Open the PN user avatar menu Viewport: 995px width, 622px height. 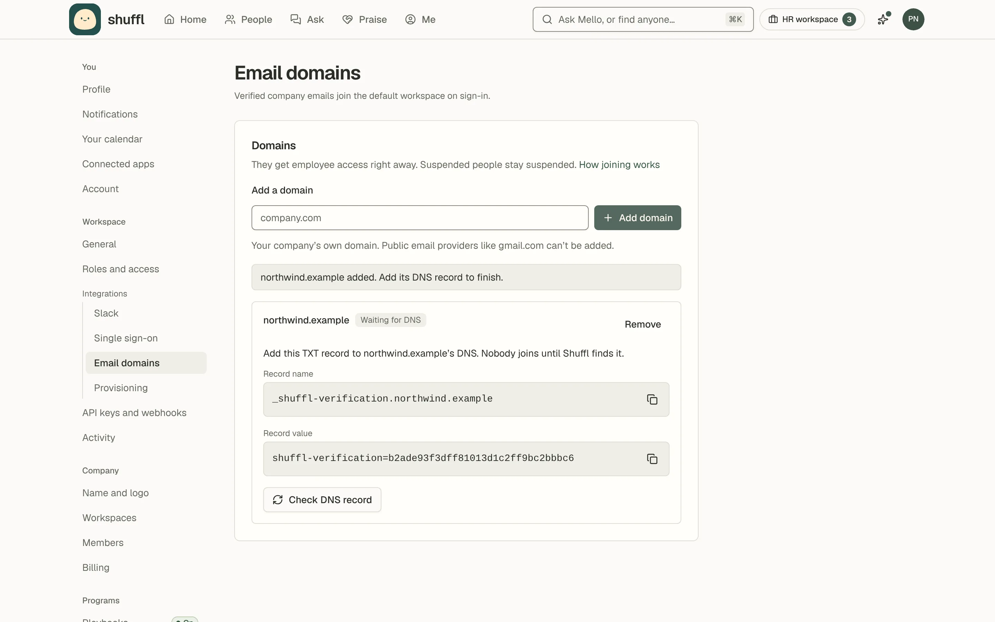913,19
